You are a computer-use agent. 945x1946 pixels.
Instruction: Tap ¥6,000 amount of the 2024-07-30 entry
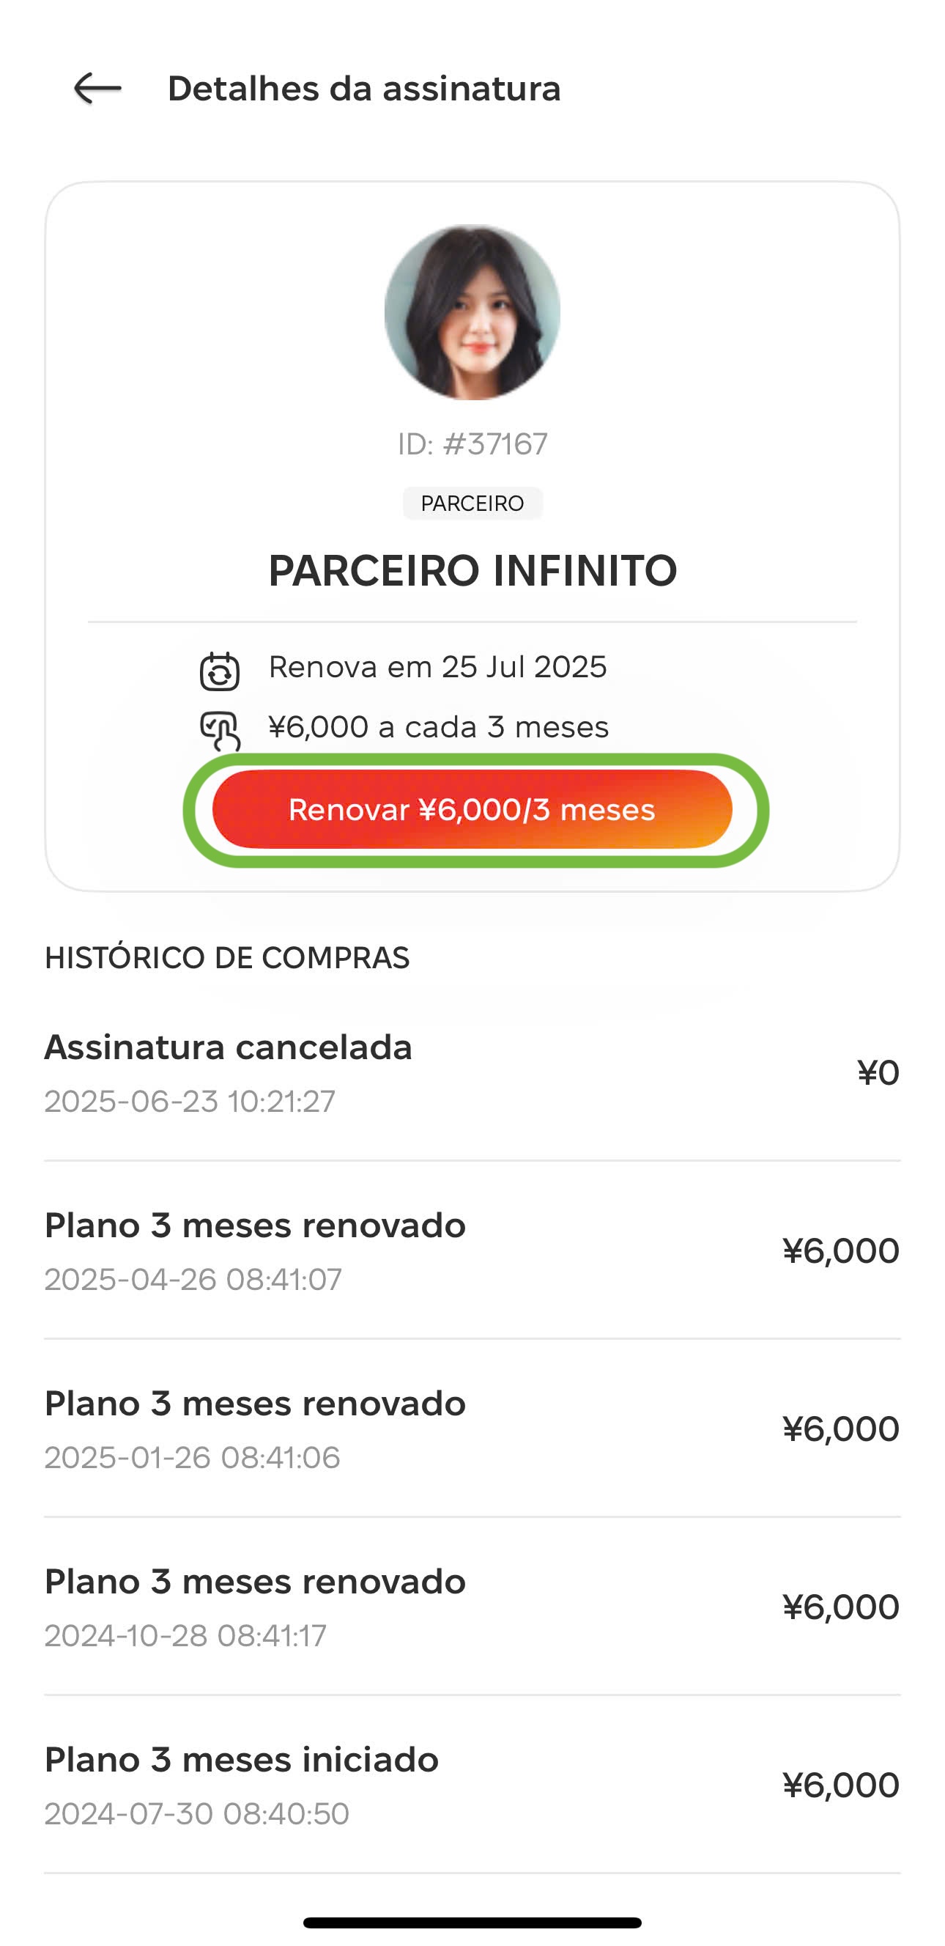click(x=841, y=1785)
